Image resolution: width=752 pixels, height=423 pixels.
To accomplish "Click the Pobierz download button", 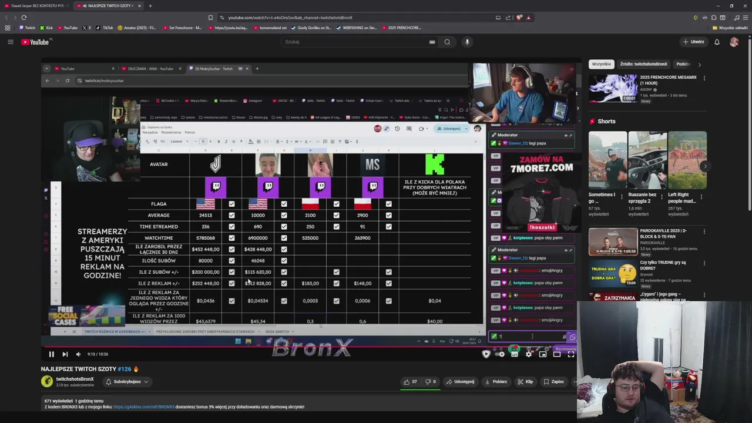I will click(x=496, y=381).
